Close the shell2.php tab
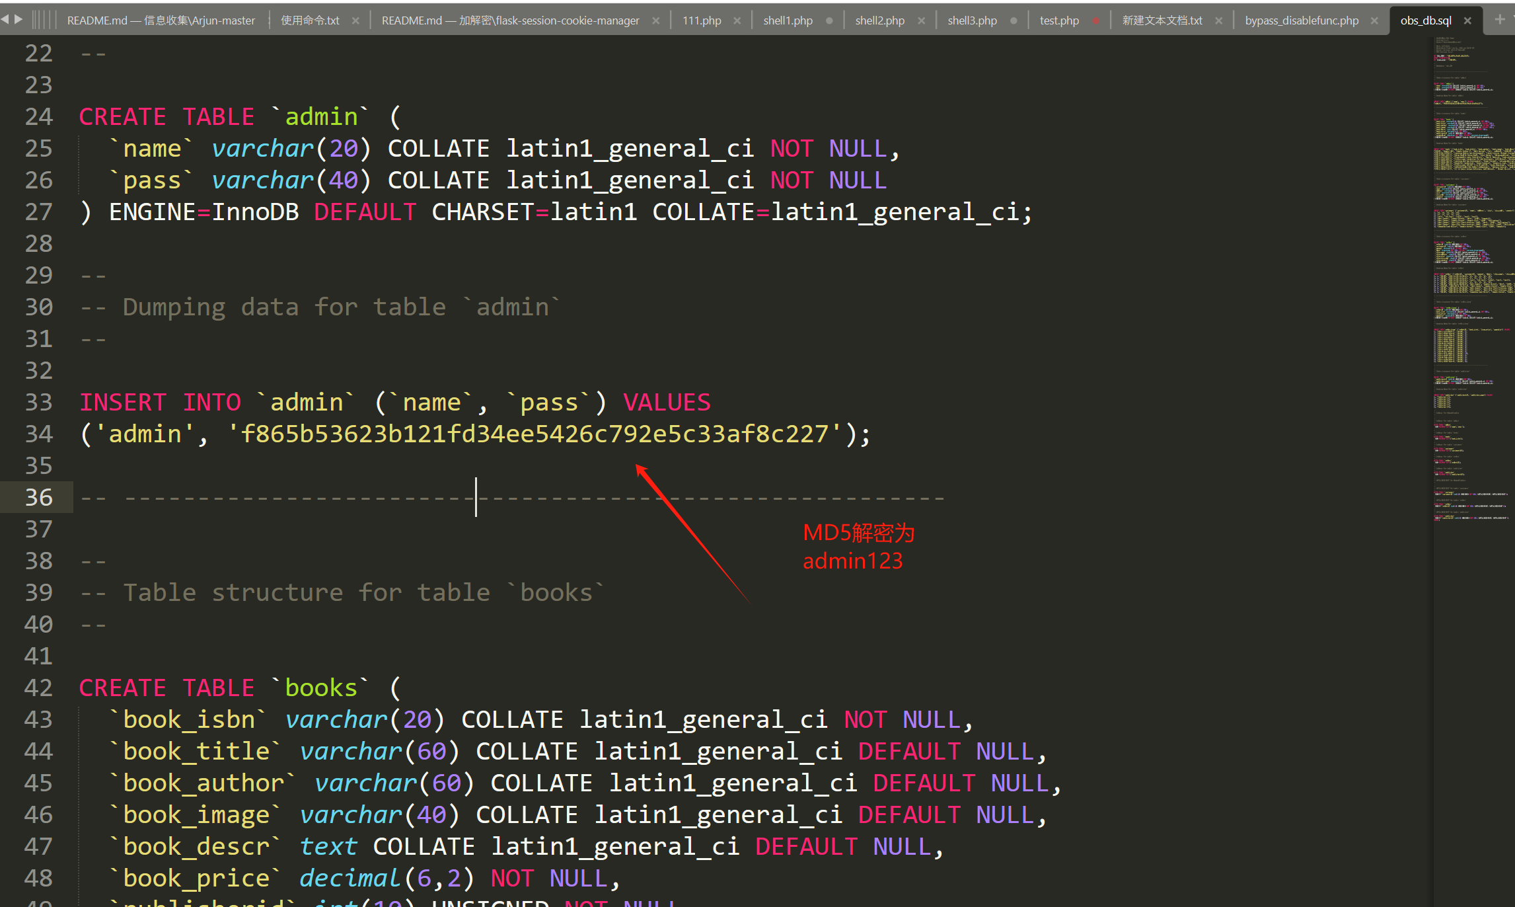Screen dimensions: 1515x907 click(922, 20)
